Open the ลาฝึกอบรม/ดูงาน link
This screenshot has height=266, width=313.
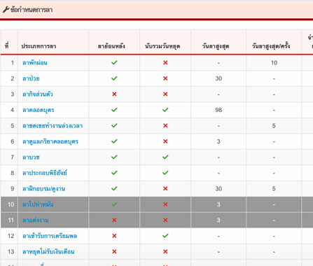[x=43, y=188]
